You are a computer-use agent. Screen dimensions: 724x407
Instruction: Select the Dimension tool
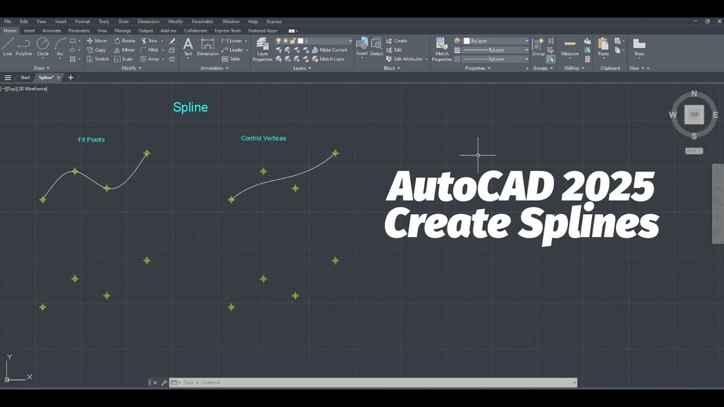click(208, 47)
